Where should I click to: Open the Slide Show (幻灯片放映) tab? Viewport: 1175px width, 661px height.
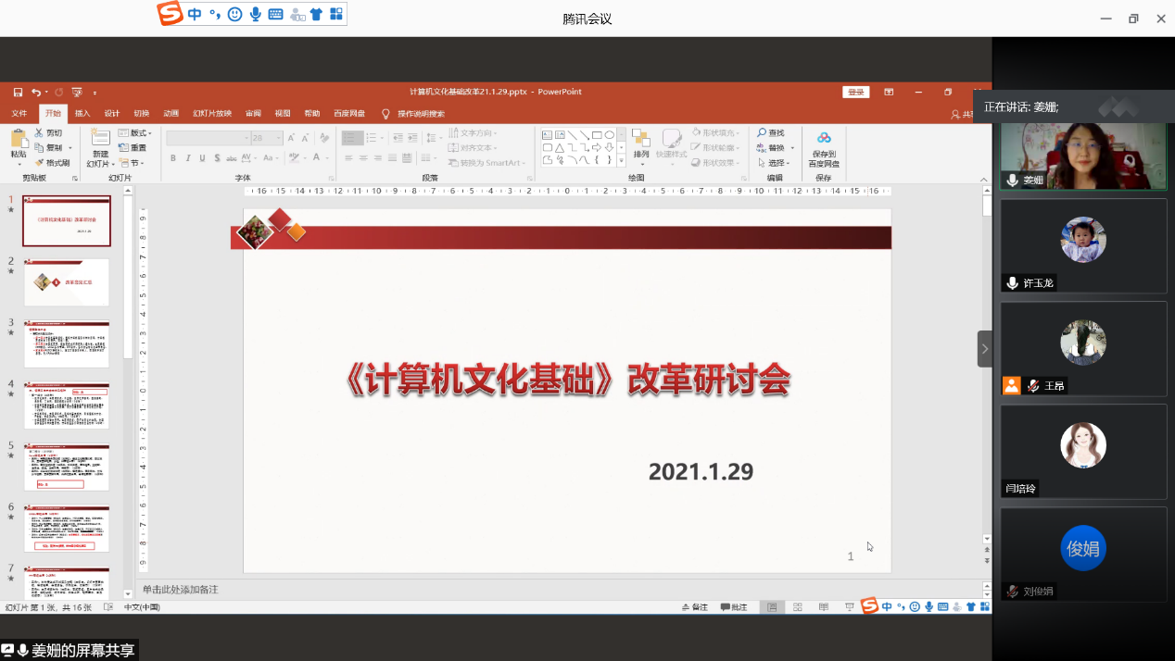coord(212,114)
